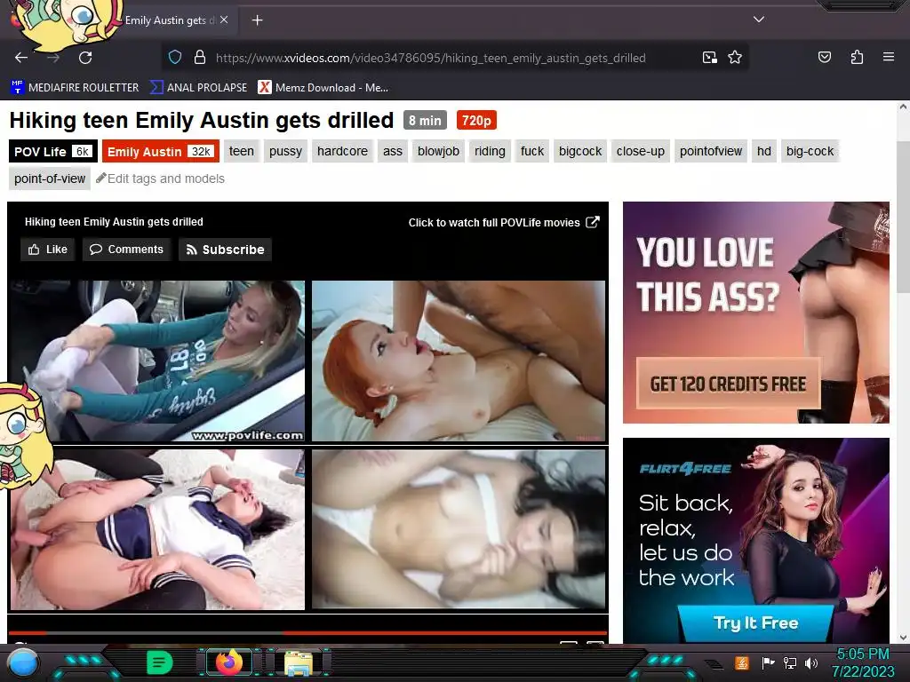This screenshot has width=910, height=682.
Task: Switch to Firefox on the taskbar
Action: pyautogui.click(x=229, y=662)
